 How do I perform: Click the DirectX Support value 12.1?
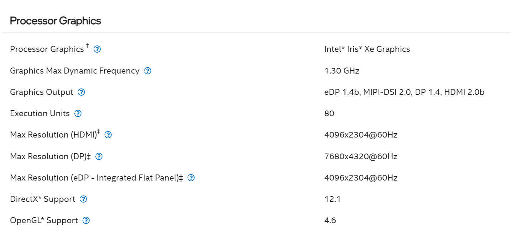click(x=332, y=199)
